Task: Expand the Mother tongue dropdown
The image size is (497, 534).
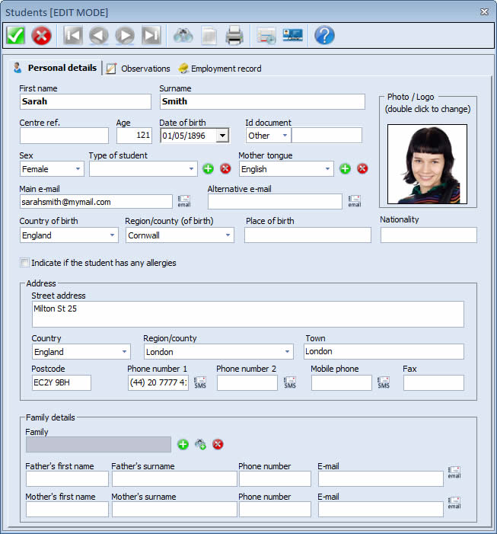Action: click(327, 169)
